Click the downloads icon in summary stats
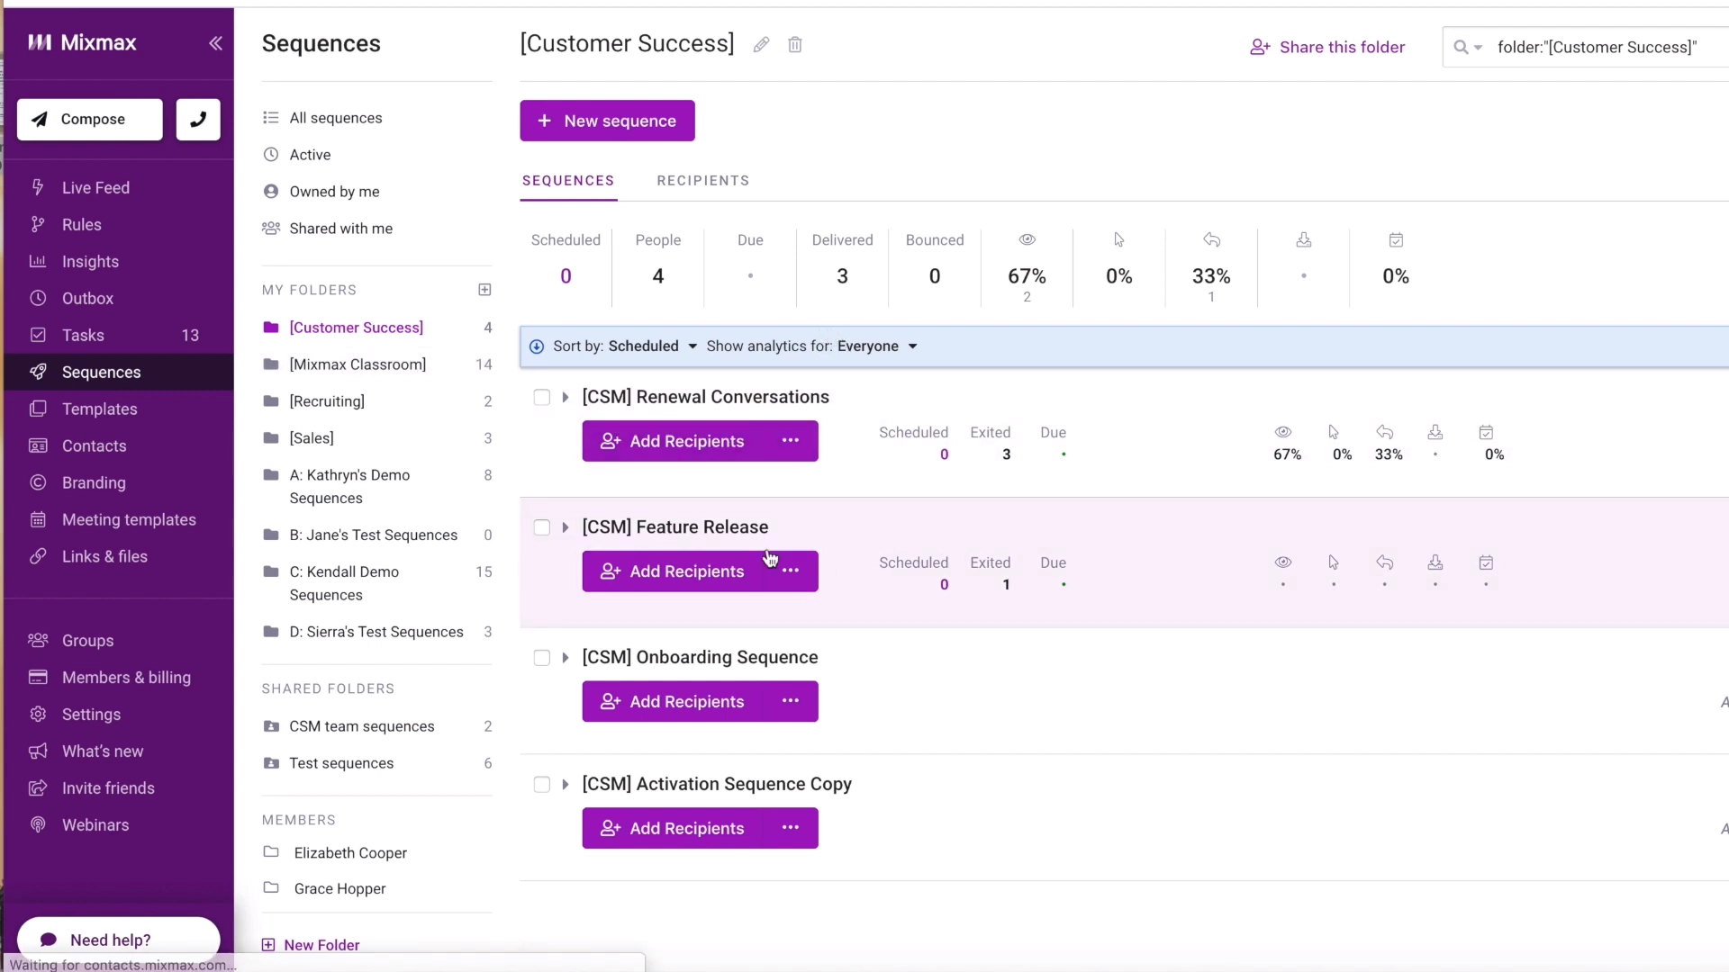1729x972 pixels. point(1304,239)
